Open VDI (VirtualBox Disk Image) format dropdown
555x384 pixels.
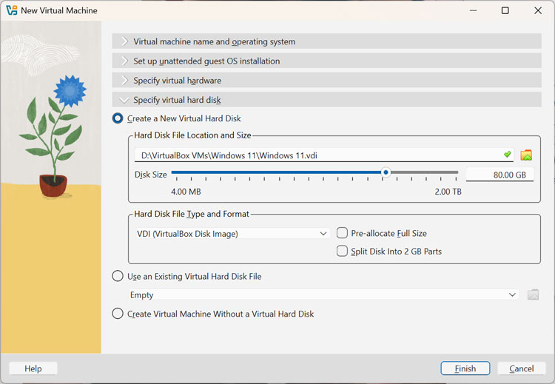[232, 234]
